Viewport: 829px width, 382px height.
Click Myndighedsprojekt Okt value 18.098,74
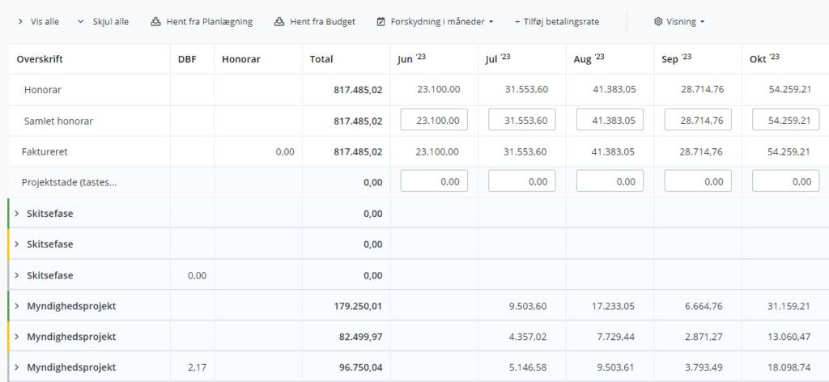coord(789,367)
